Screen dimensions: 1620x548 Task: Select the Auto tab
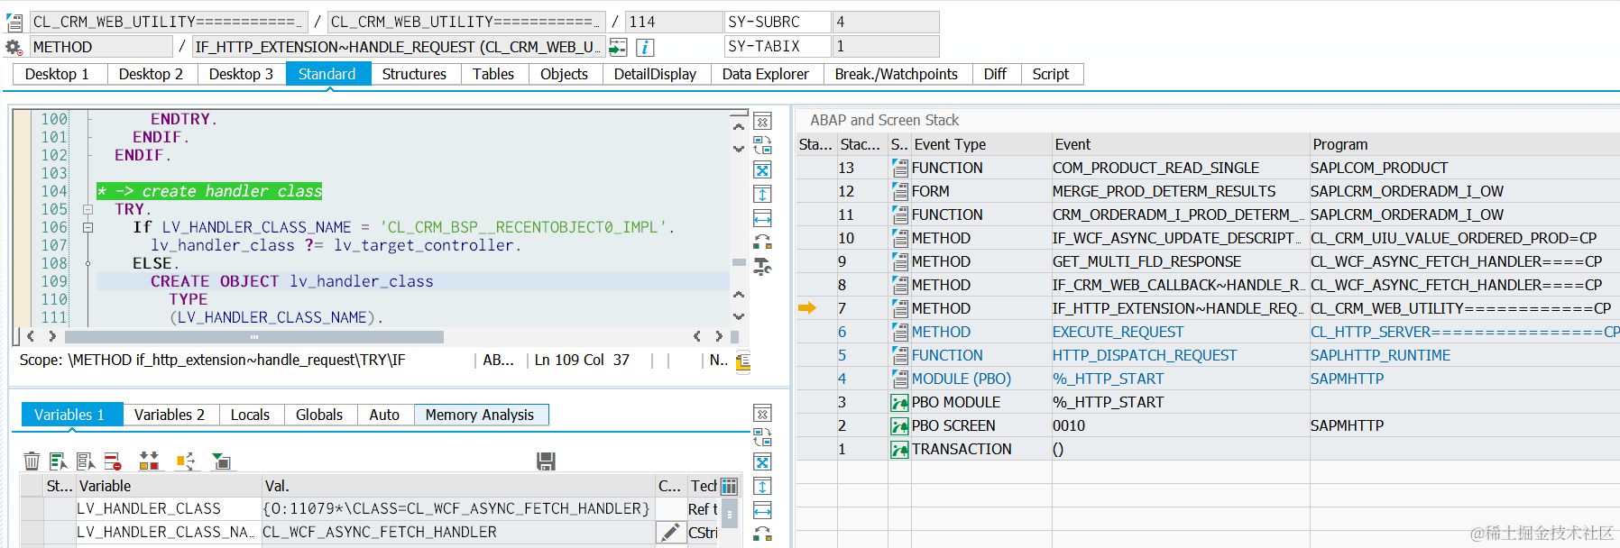[384, 415]
